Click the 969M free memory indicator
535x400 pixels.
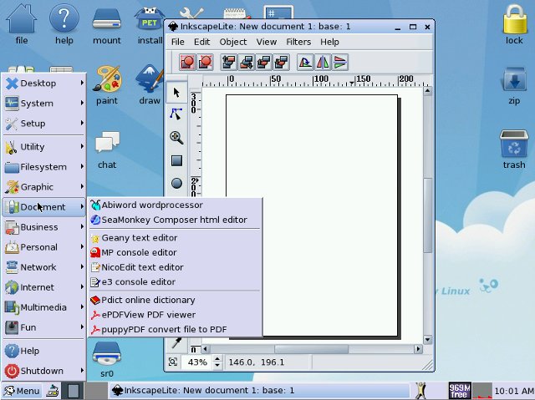click(460, 391)
